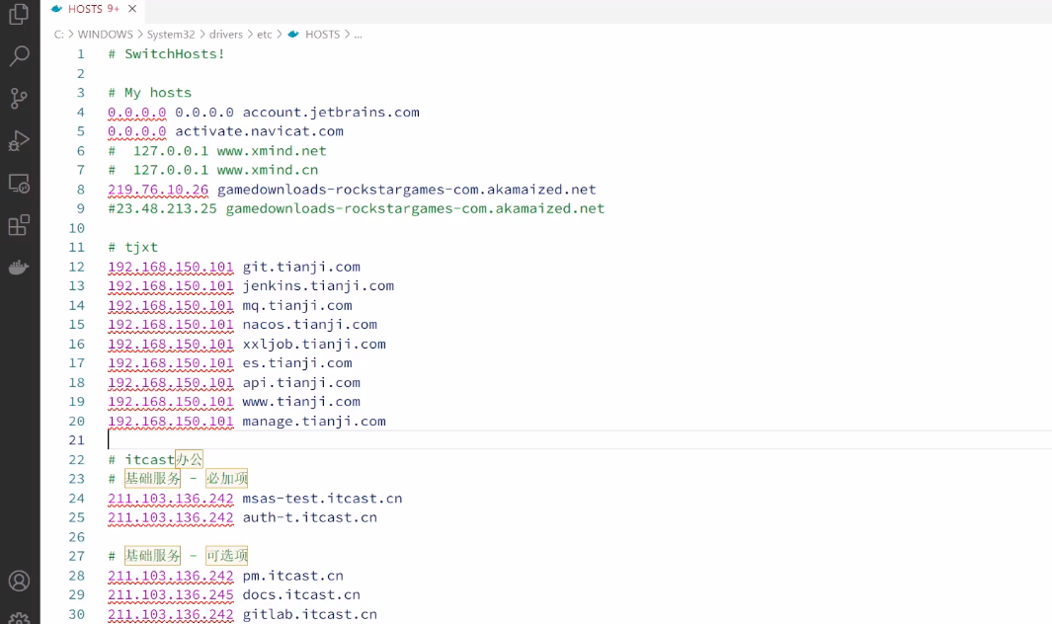Viewport: 1052px width, 624px height.
Task: Click the breadcrumb ellipsis after HOSTS
Action: (x=359, y=35)
